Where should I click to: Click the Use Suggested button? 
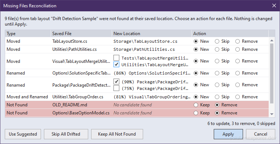tap(23, 134)
